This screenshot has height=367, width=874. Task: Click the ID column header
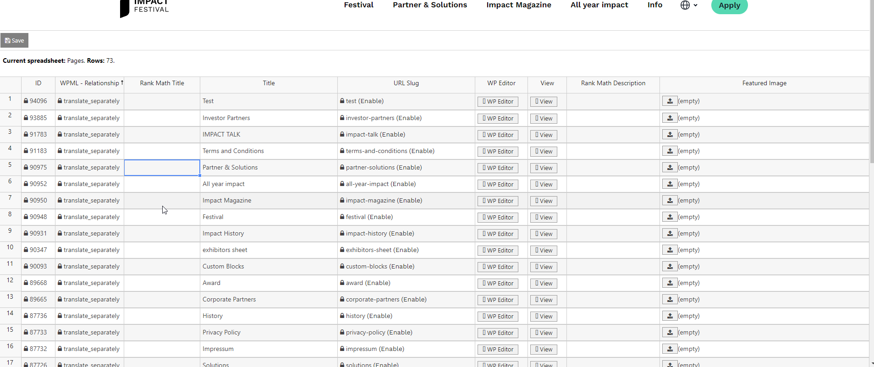click(38, 83)
